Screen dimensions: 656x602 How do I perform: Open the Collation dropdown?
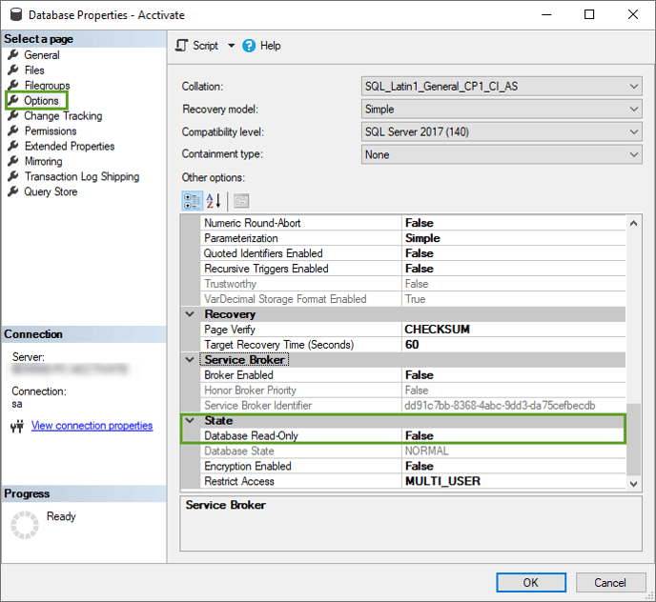tap(502, 87)
